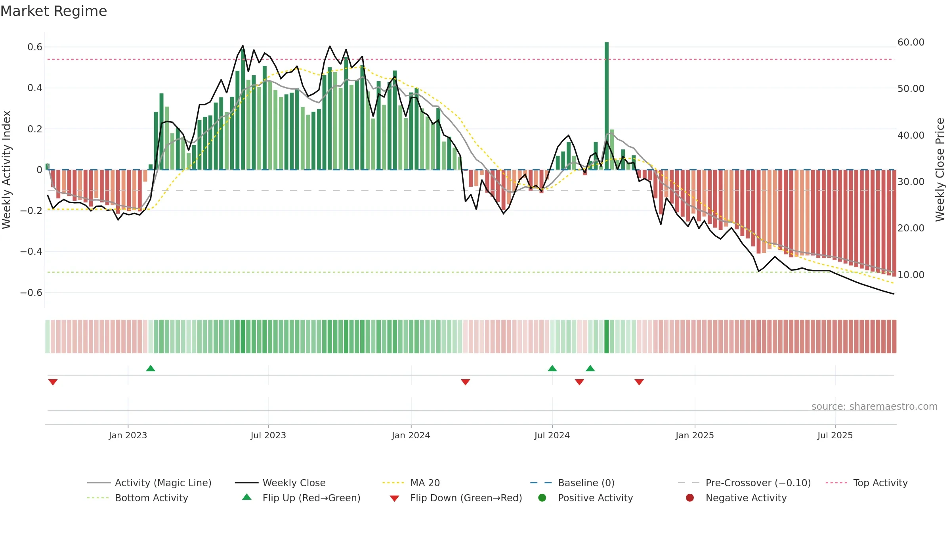Click the 60.00 price axis value
This screenshot has height=535, width=951.
point(911,42)
